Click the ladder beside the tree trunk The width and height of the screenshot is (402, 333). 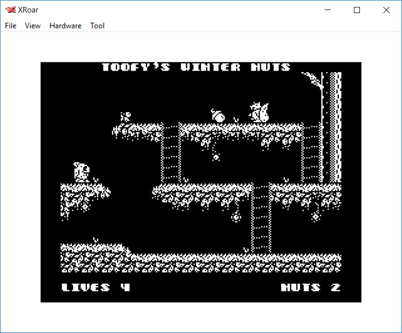tap(311, 153)
